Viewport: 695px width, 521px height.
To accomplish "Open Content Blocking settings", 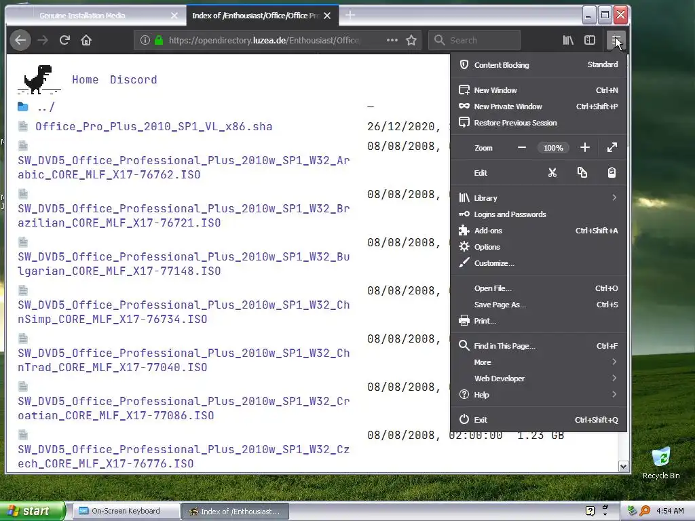I will 538,64.
